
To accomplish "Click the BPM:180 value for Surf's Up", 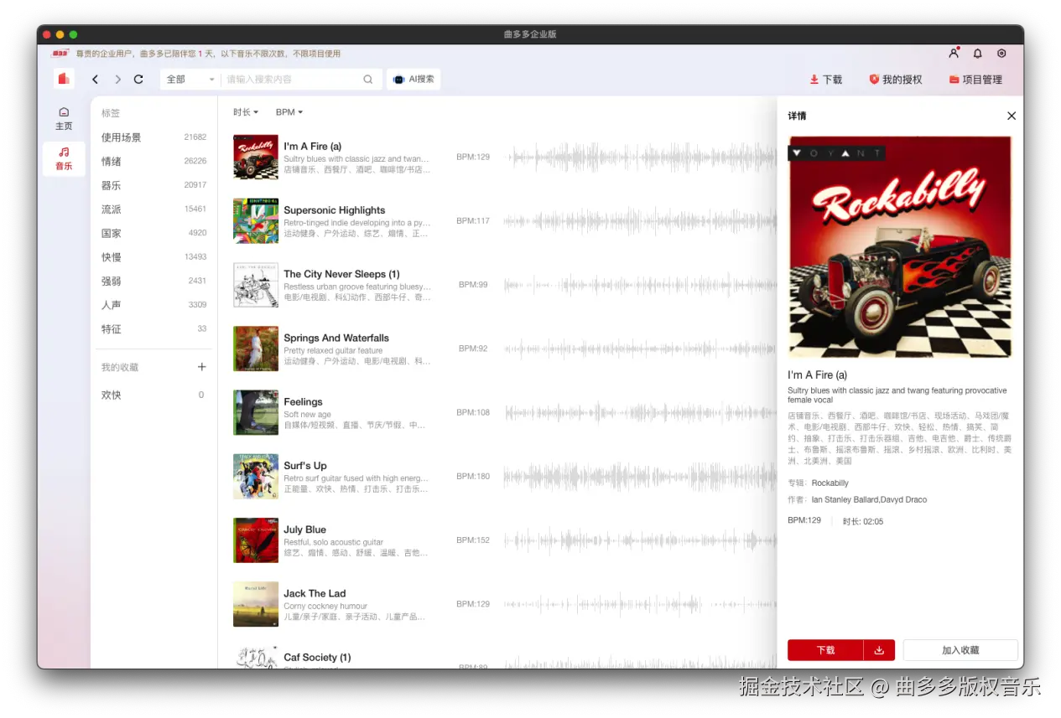I will [473, 477].
